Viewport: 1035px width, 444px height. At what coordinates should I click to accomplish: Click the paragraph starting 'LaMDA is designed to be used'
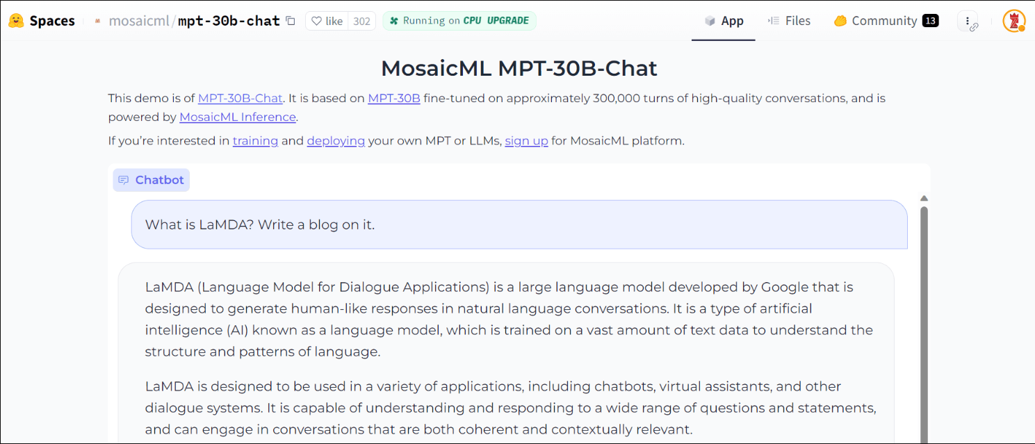point(510,408)
